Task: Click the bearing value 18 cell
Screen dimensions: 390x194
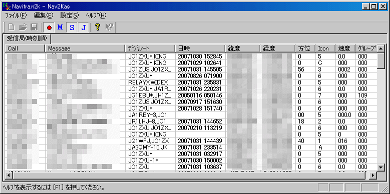Action: pos(305,121)
